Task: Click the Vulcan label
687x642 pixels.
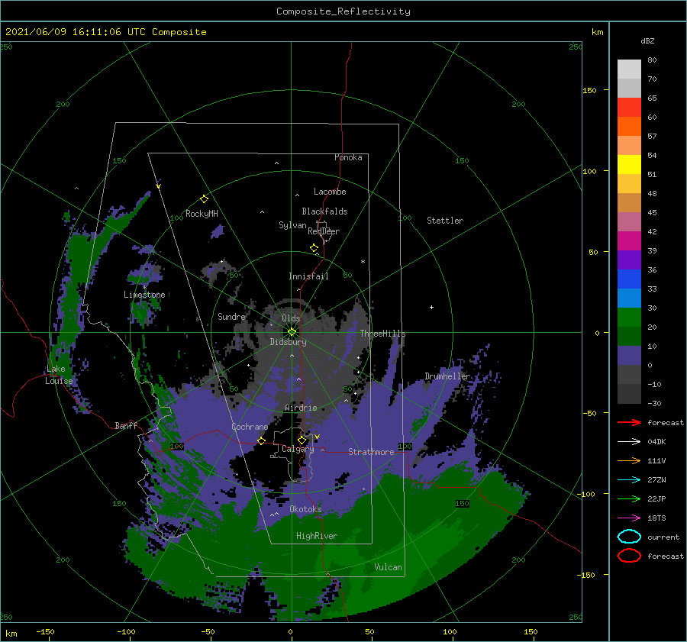Action: [389, 567]
